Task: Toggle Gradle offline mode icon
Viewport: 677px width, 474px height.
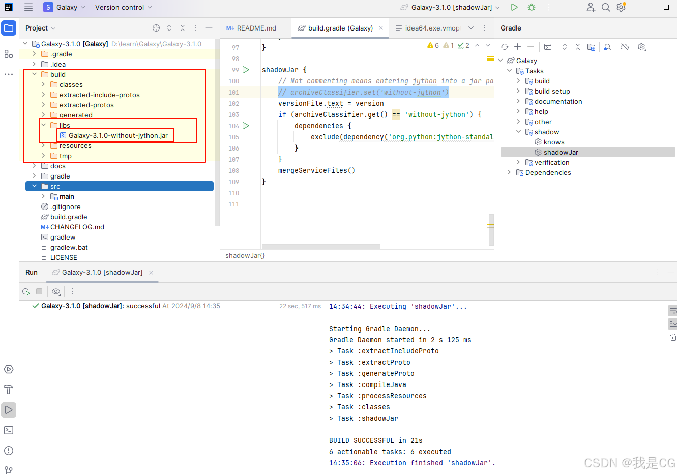Action: pyautogui.click(x=625, y=47)
